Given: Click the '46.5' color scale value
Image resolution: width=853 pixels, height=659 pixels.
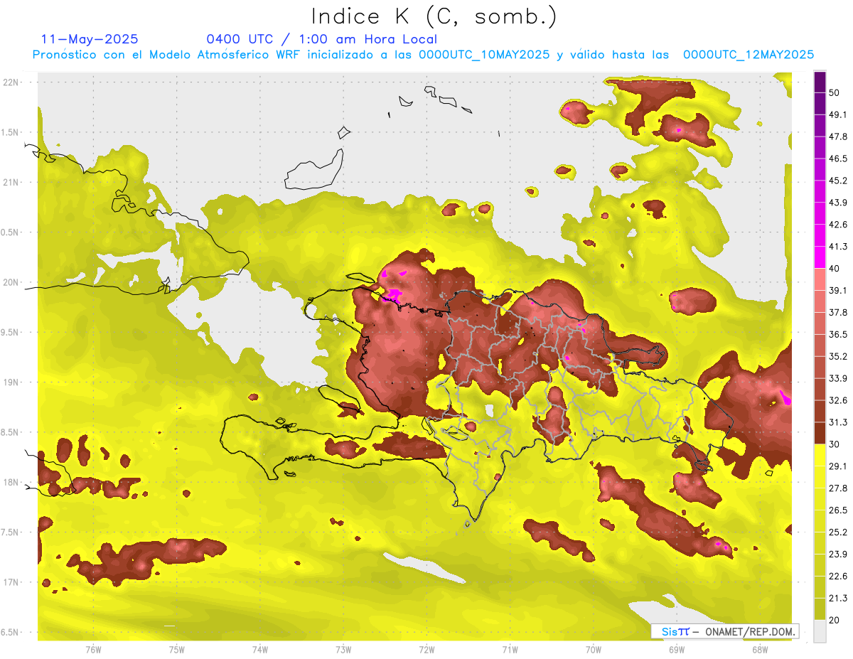Looking at the screenshot, I should [x=838, y=159].
